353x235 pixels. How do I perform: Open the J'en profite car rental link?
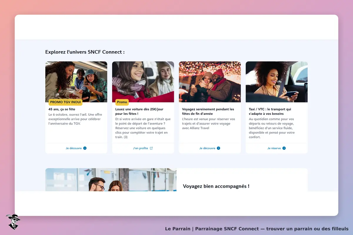point(143,148)
